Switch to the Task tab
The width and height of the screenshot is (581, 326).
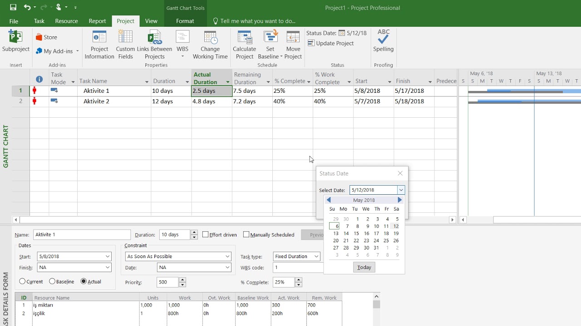[x=39, y=21]
